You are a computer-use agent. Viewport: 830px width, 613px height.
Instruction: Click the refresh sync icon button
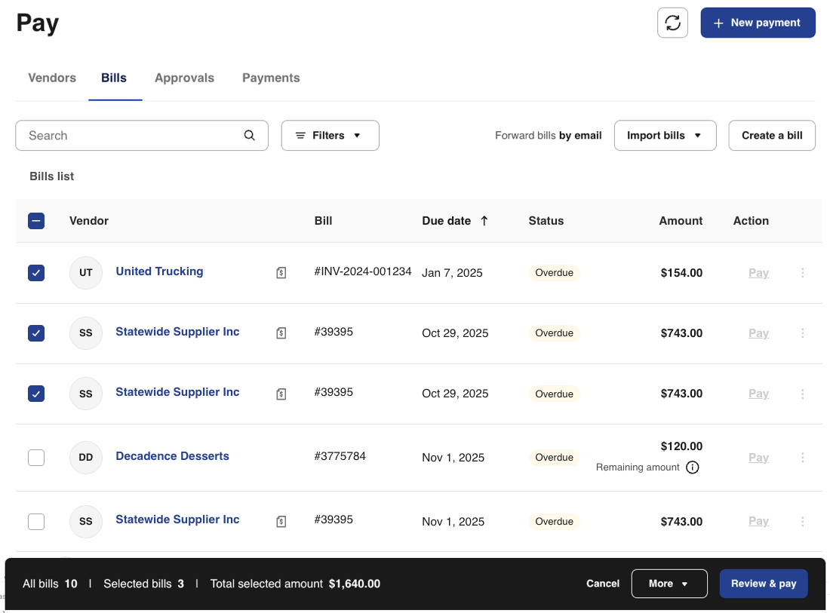[672, 23]
